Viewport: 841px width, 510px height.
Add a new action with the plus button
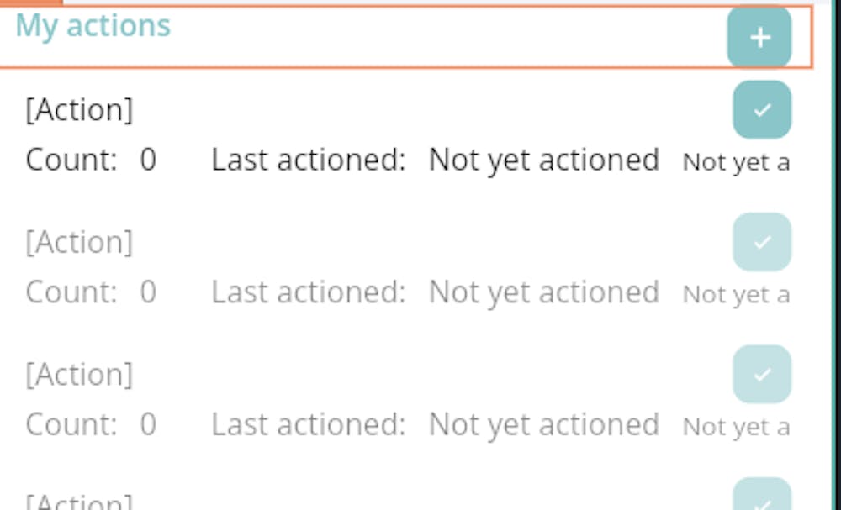pos(759,38)
